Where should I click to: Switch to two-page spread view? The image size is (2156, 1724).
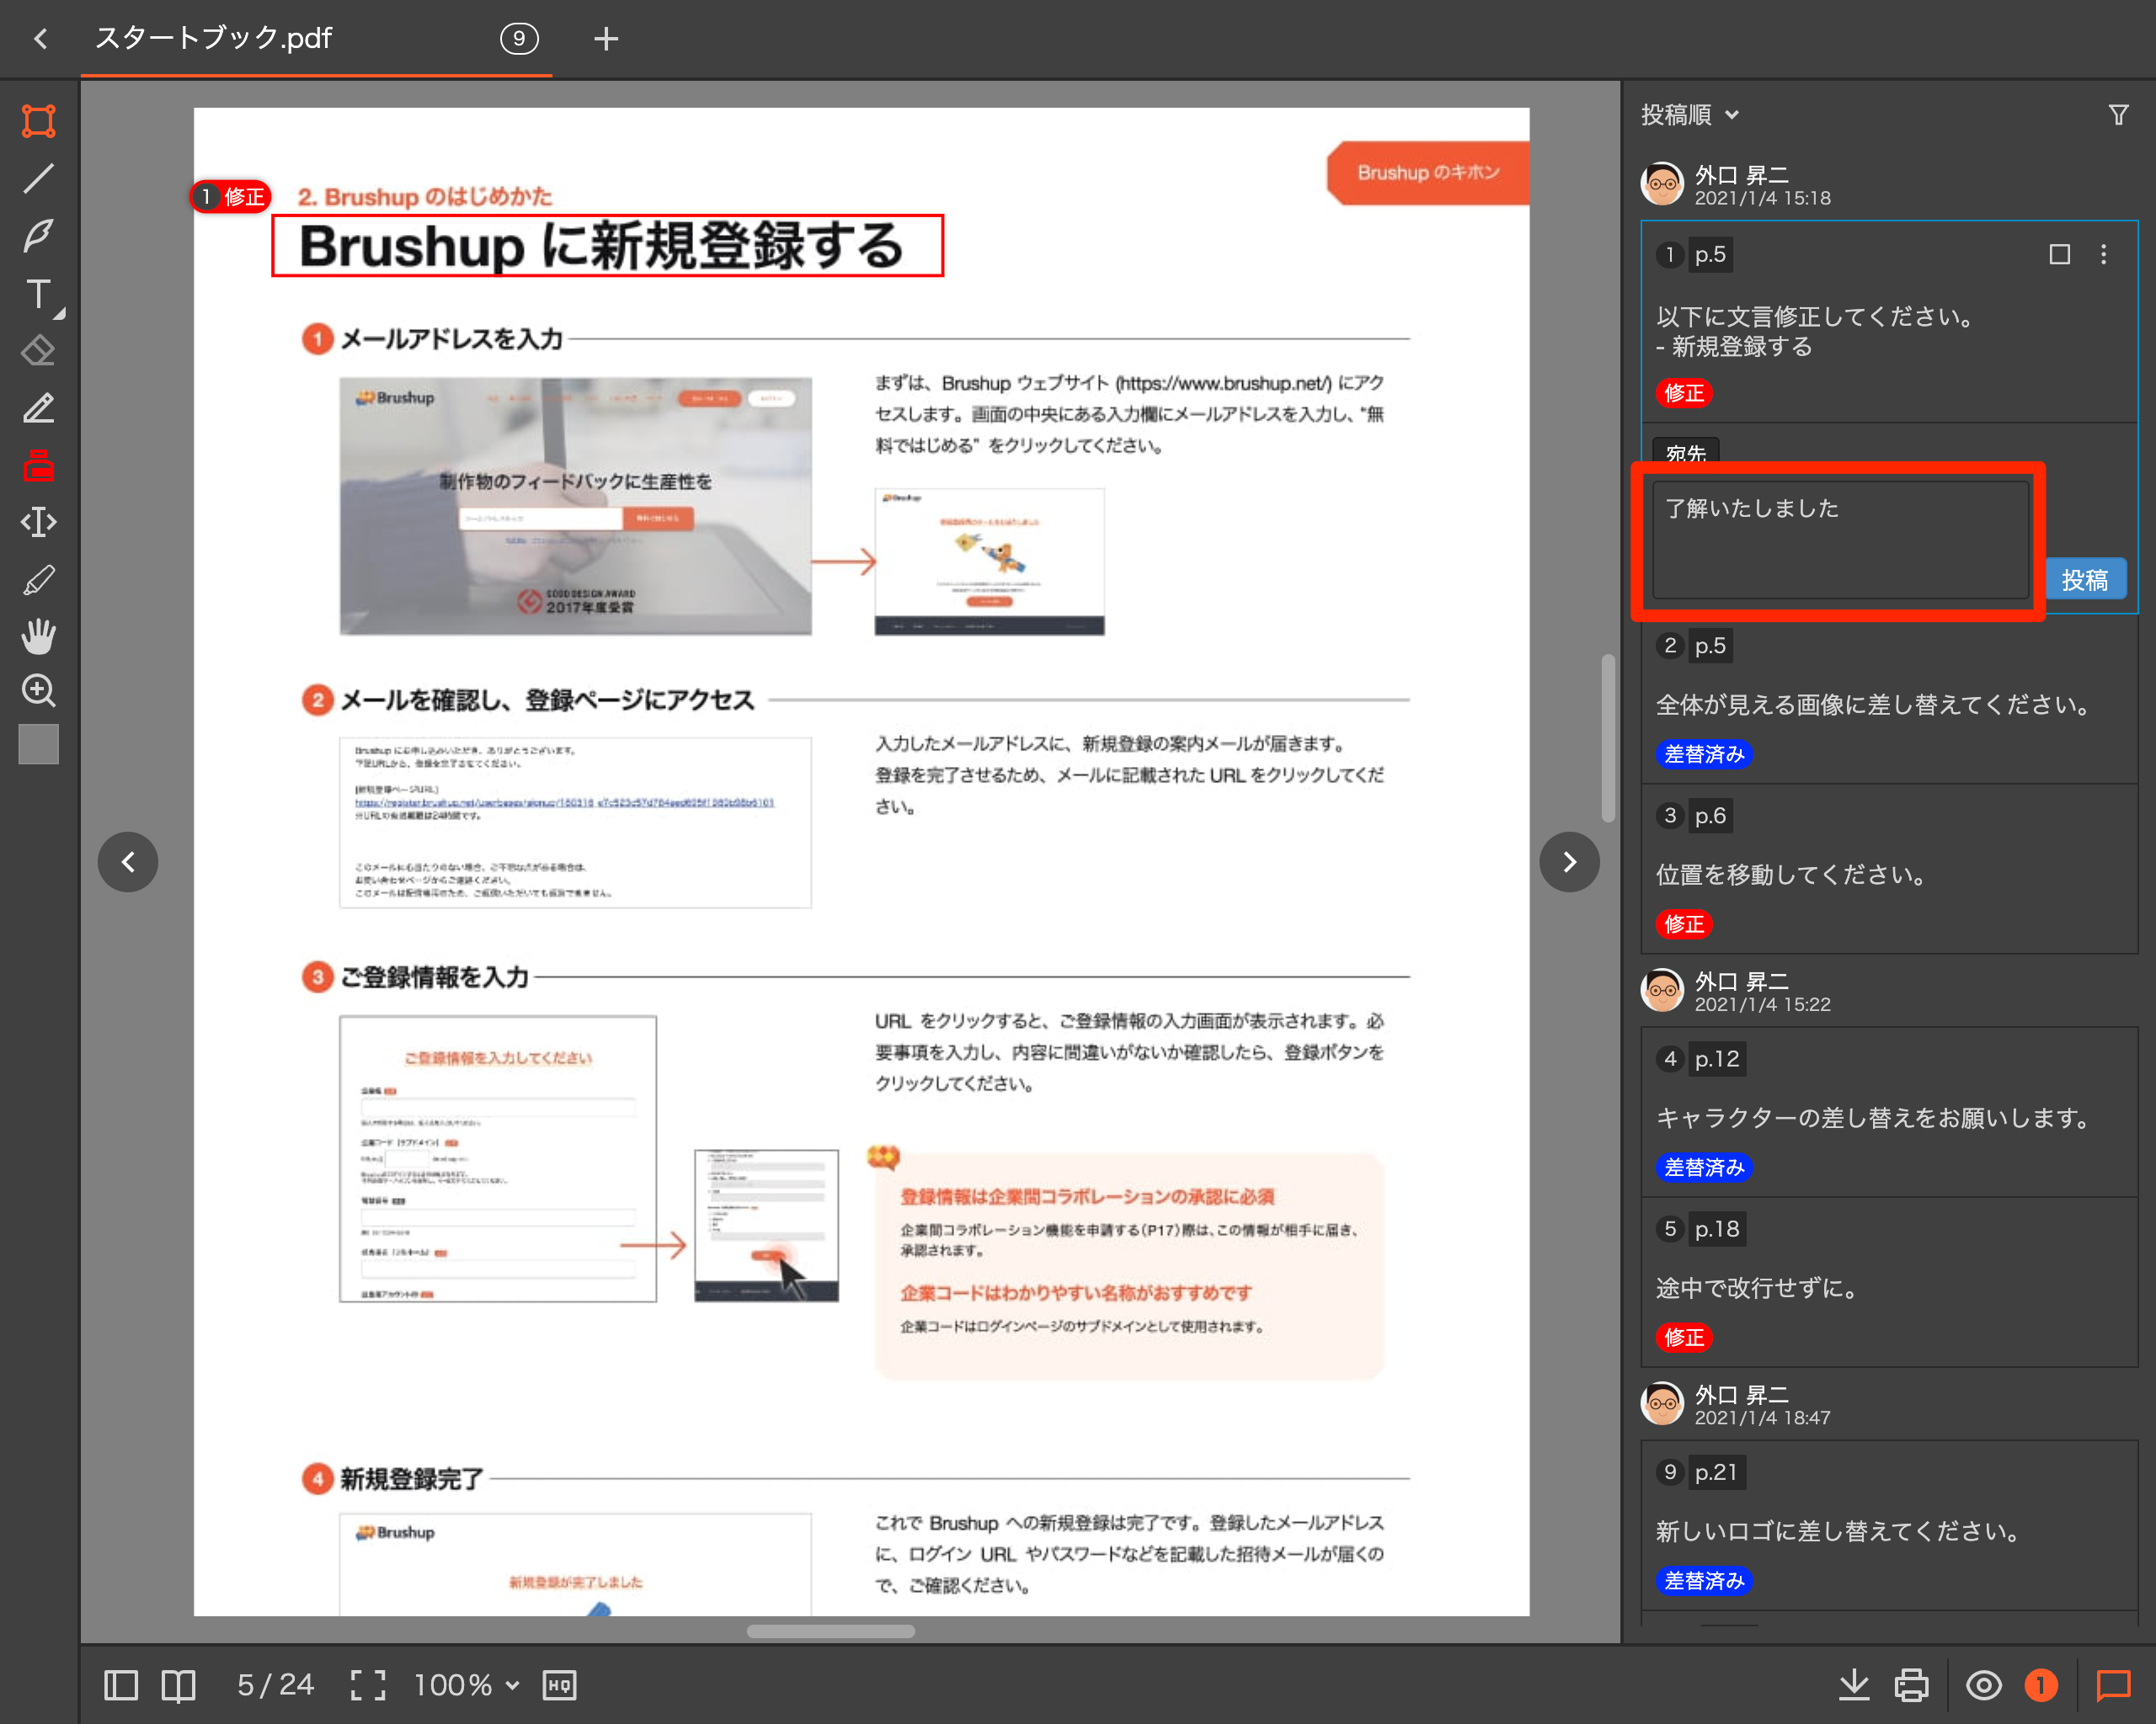[179, 1685]
